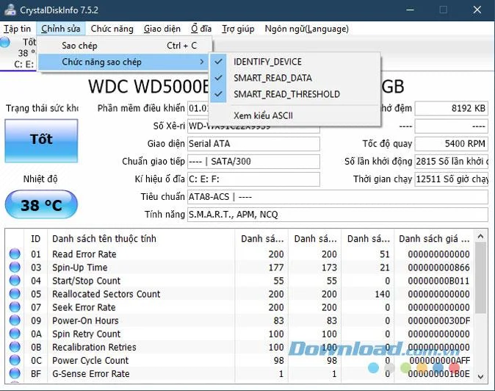Screen dimensions: 495x391
Task: Click raw value 00000000B011
Action: [438, 281]
